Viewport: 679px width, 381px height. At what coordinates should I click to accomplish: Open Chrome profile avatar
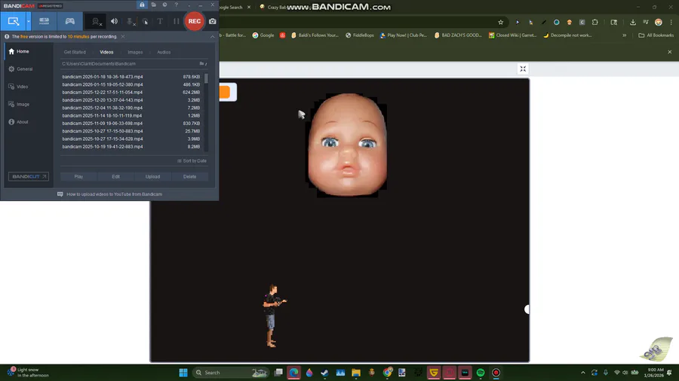click(x=658, y=23)
